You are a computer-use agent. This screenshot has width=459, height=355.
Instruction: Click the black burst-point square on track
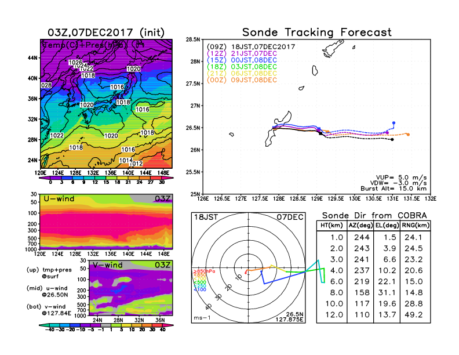320,133
